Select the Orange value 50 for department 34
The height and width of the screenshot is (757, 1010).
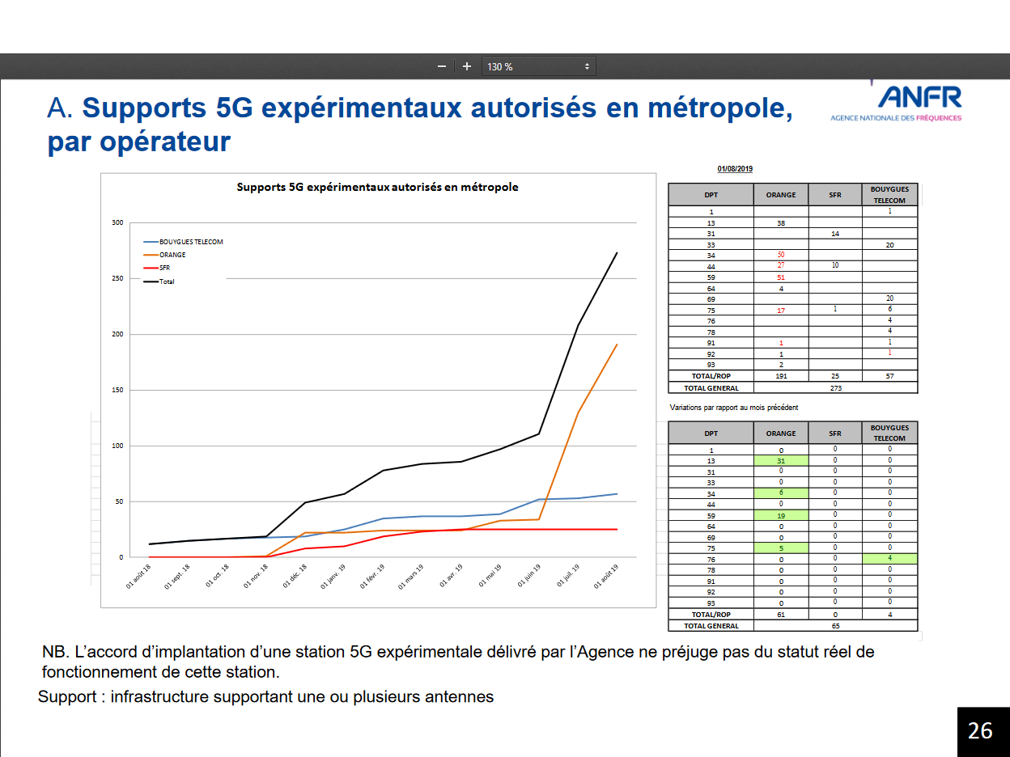coord(781,256)
